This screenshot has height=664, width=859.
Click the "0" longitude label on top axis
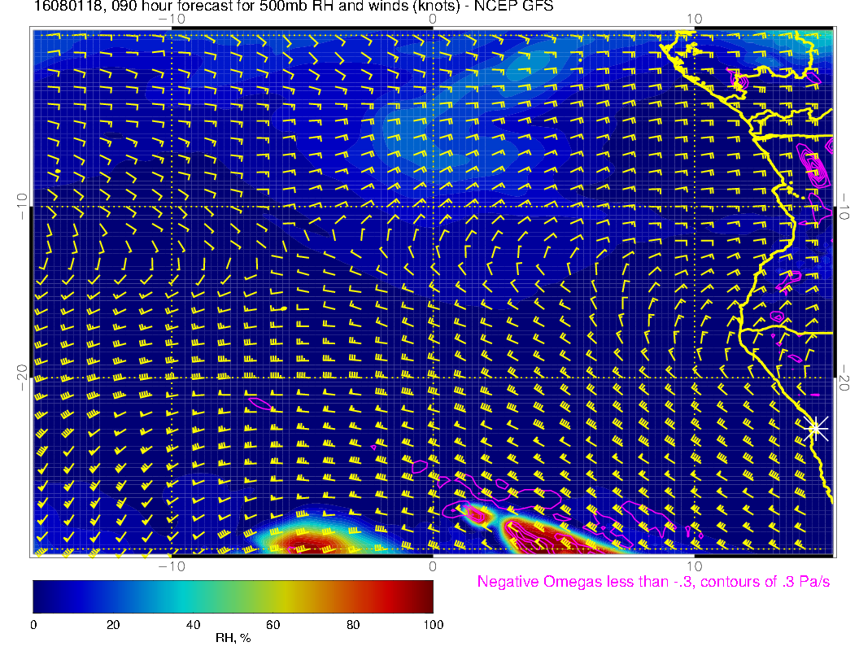[x=433, y=19]
